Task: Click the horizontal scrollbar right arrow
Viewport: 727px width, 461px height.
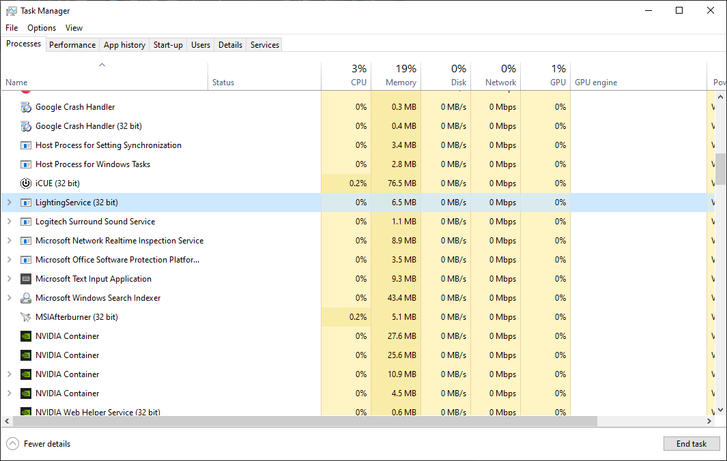Action: click(709, 421)
